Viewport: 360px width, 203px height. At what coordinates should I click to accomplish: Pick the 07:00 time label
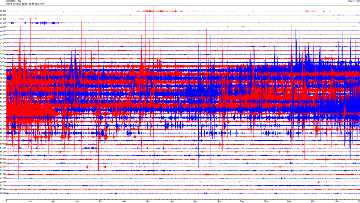click(x=3, y=66)
